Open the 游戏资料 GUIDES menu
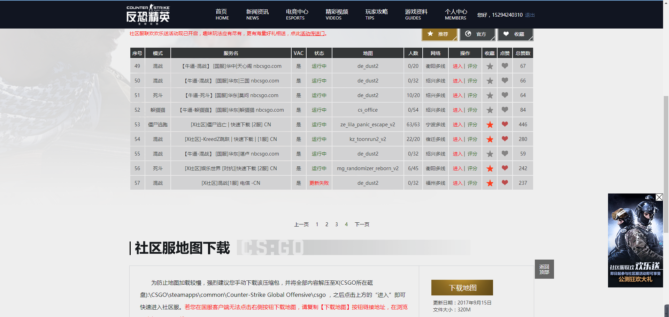Viewport: 669px width, 317px height. pyautogui.click(x=416, y=14)
